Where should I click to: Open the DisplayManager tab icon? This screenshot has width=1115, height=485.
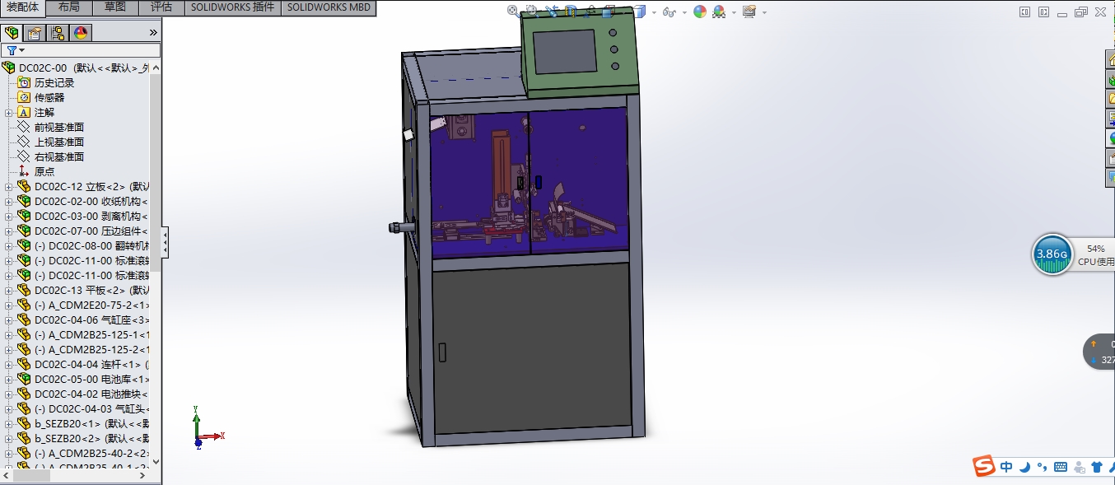(x=81, y=33)
